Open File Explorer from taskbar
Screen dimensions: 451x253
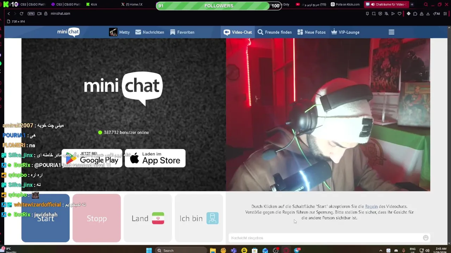[213, 250]
